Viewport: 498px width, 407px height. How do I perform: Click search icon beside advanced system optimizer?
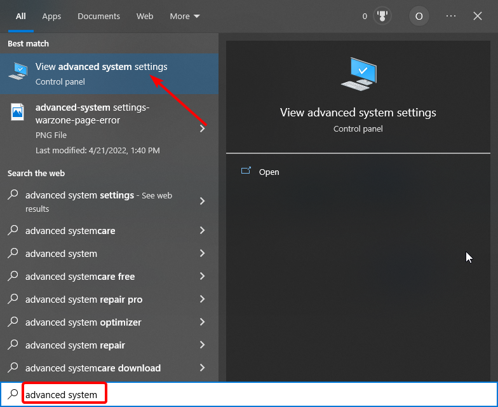coord(13,322)
